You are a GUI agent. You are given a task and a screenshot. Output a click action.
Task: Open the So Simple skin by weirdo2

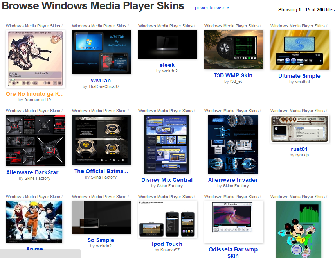[101, 240]
